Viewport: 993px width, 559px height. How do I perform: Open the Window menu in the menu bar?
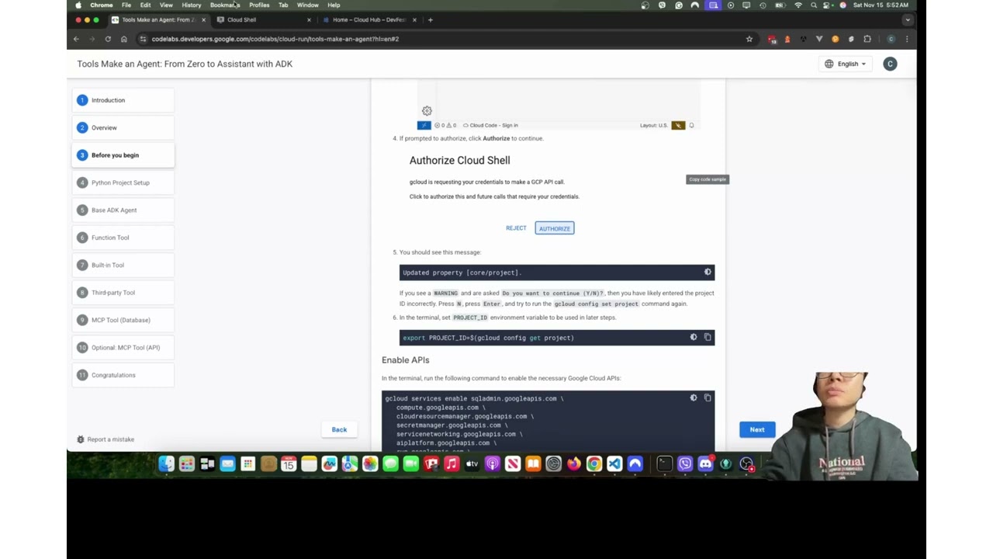pyautogui.click(x=307, y=5)
